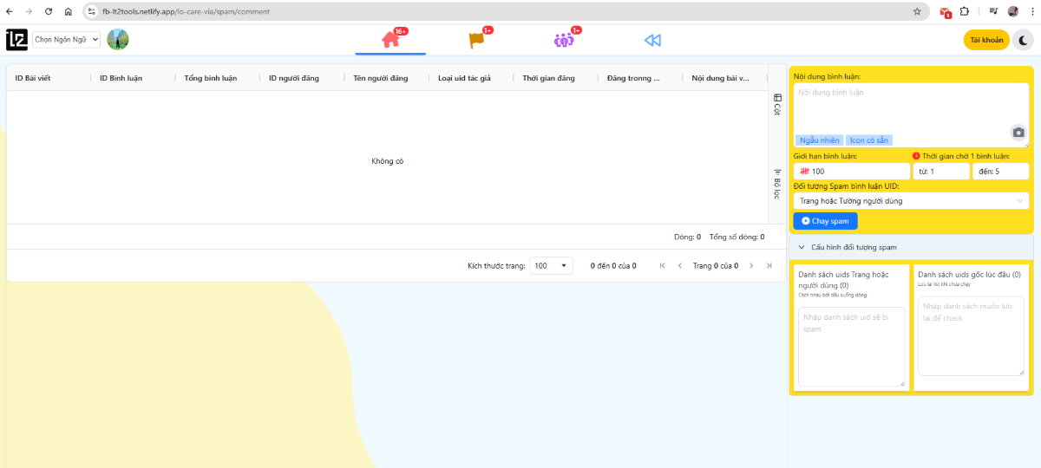Click the browser forward arrow
The height and width of the screenshot is (468, 1041).
29,11
